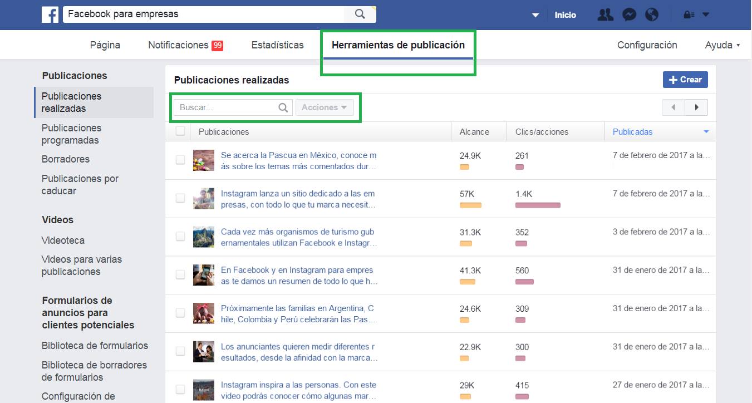This screenshot has height=403, width=752.
Task: Open Biblioteca de borradores de formularios
Action: 94,371
